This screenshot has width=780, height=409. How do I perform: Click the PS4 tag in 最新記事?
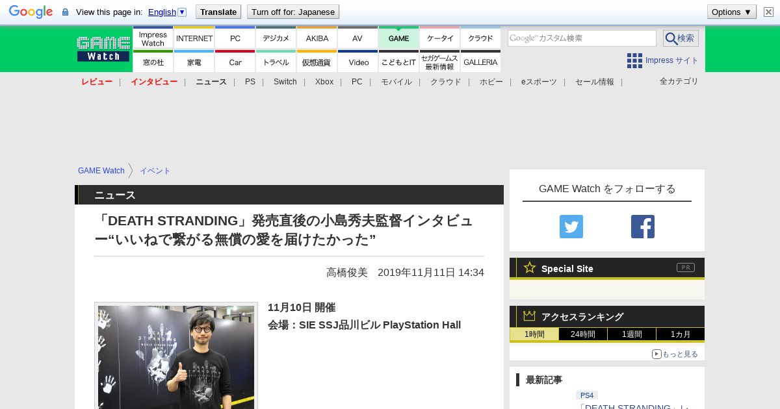point(587,395)
